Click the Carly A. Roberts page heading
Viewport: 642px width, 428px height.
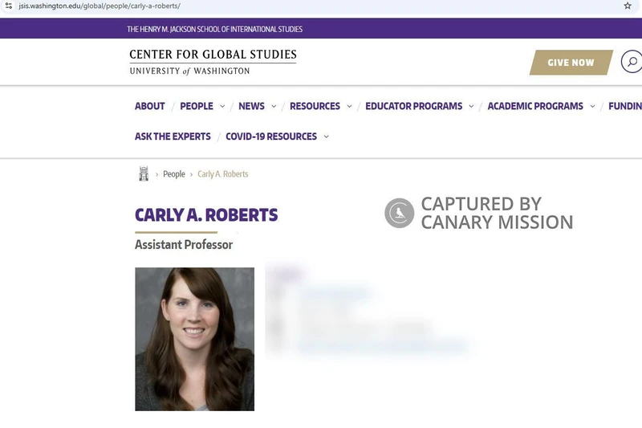[206, 215]
